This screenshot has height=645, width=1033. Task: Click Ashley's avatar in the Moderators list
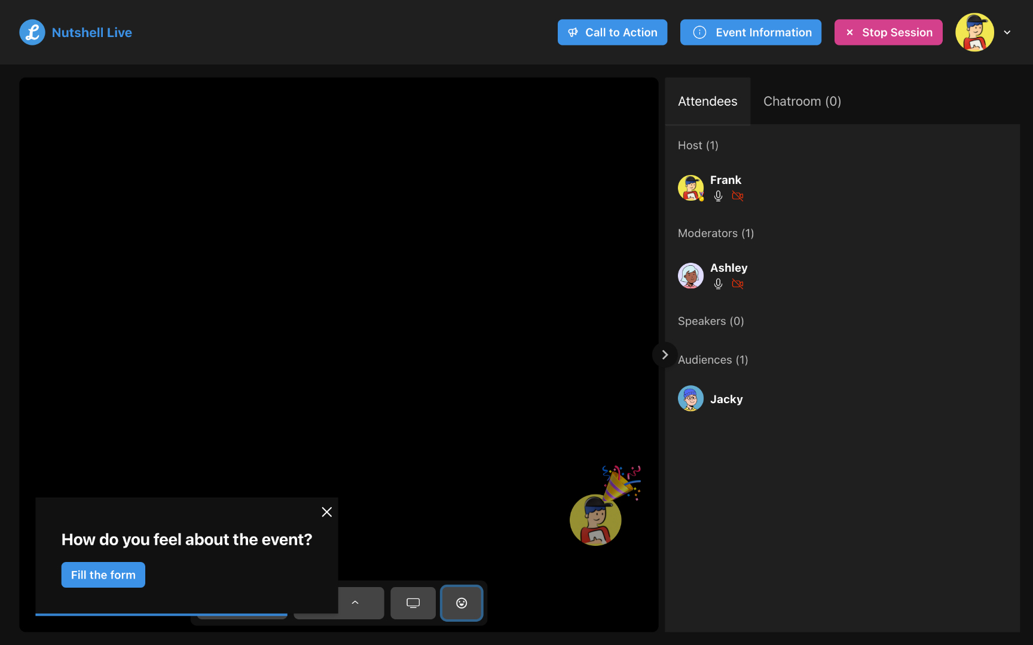690,275
